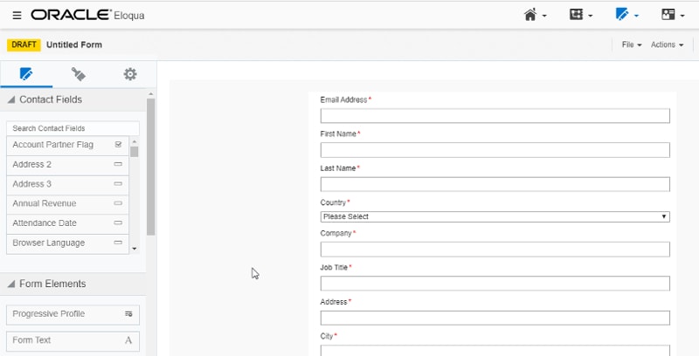699x356 pixels.
Task: Click the Email Address input field
Action: pos(495,116)
